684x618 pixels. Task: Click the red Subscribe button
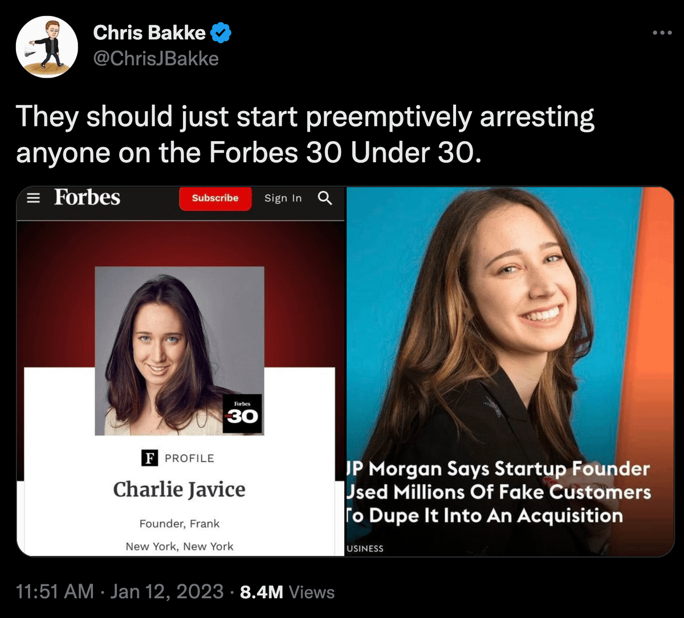[x=215, y=198]
